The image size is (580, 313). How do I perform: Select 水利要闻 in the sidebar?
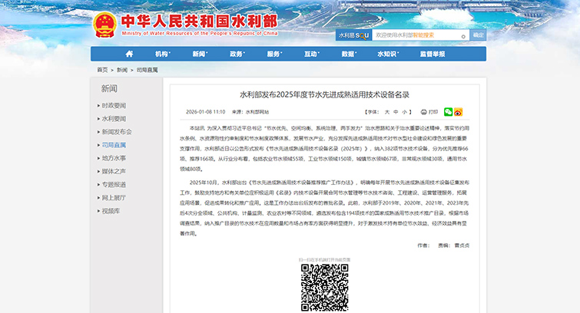[x=114, y=118]
